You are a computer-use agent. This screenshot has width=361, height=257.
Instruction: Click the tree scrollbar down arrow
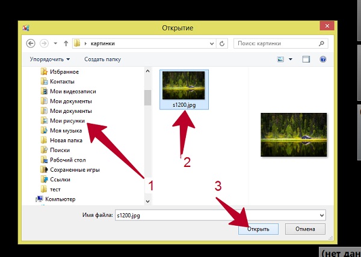pyautogui.click(x=148, y=201)
